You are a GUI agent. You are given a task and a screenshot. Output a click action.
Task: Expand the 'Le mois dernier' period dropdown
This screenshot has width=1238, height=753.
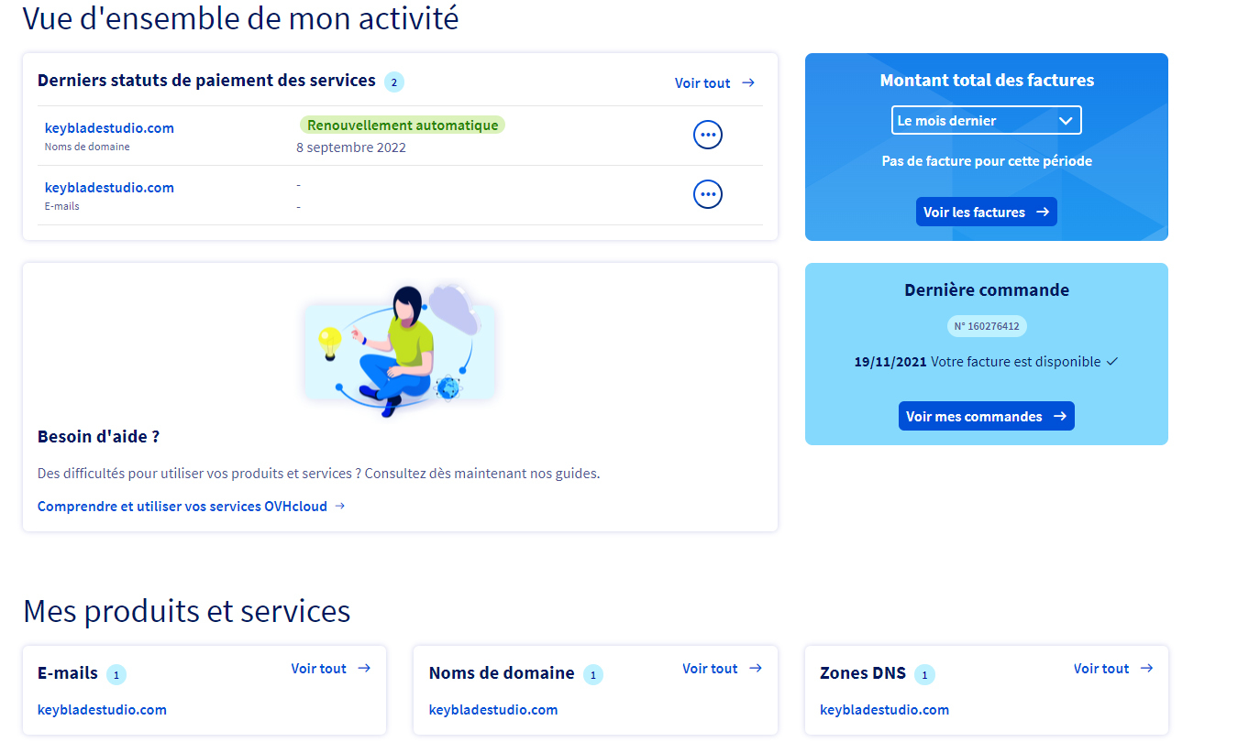[x=986, y=120]
